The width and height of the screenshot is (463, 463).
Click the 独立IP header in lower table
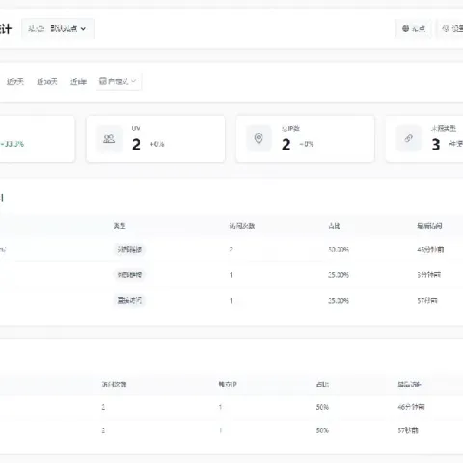point(228,384)
